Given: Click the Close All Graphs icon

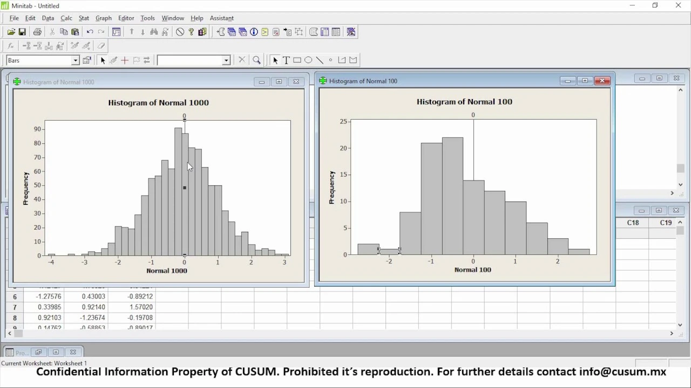Looking at the screenshot, I should point(351,32).
